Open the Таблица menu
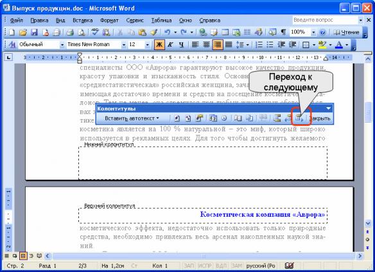 click(x=161, y=21)
